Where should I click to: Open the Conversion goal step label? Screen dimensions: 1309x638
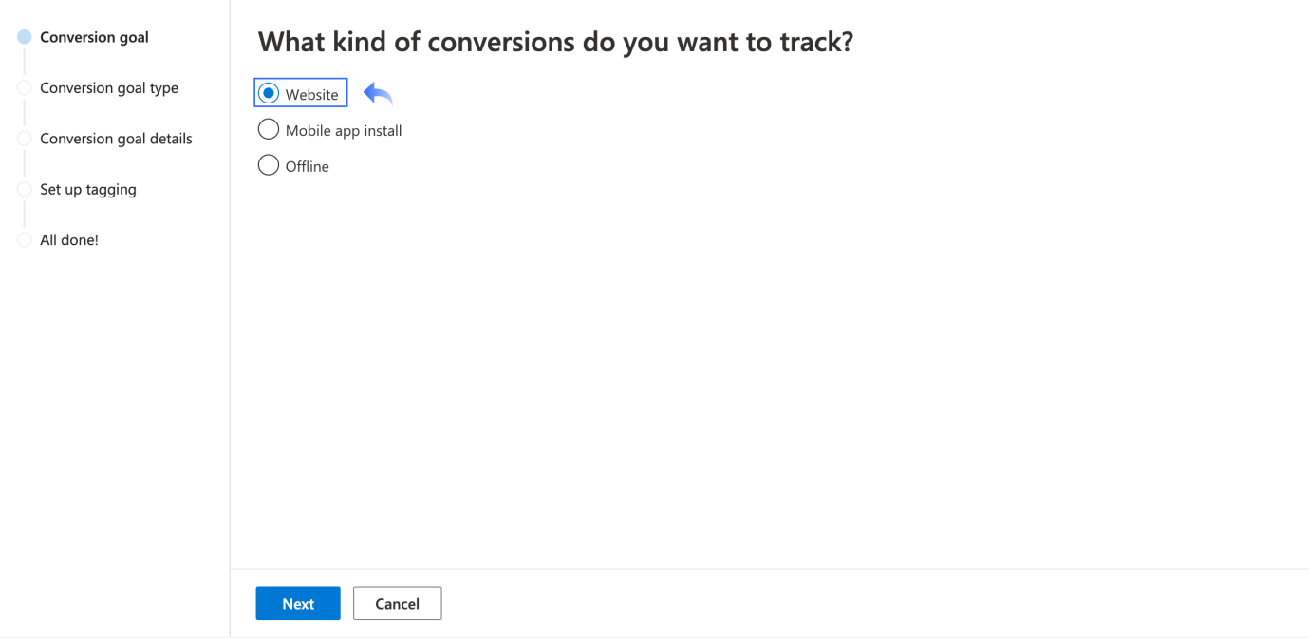click(94, 38)
